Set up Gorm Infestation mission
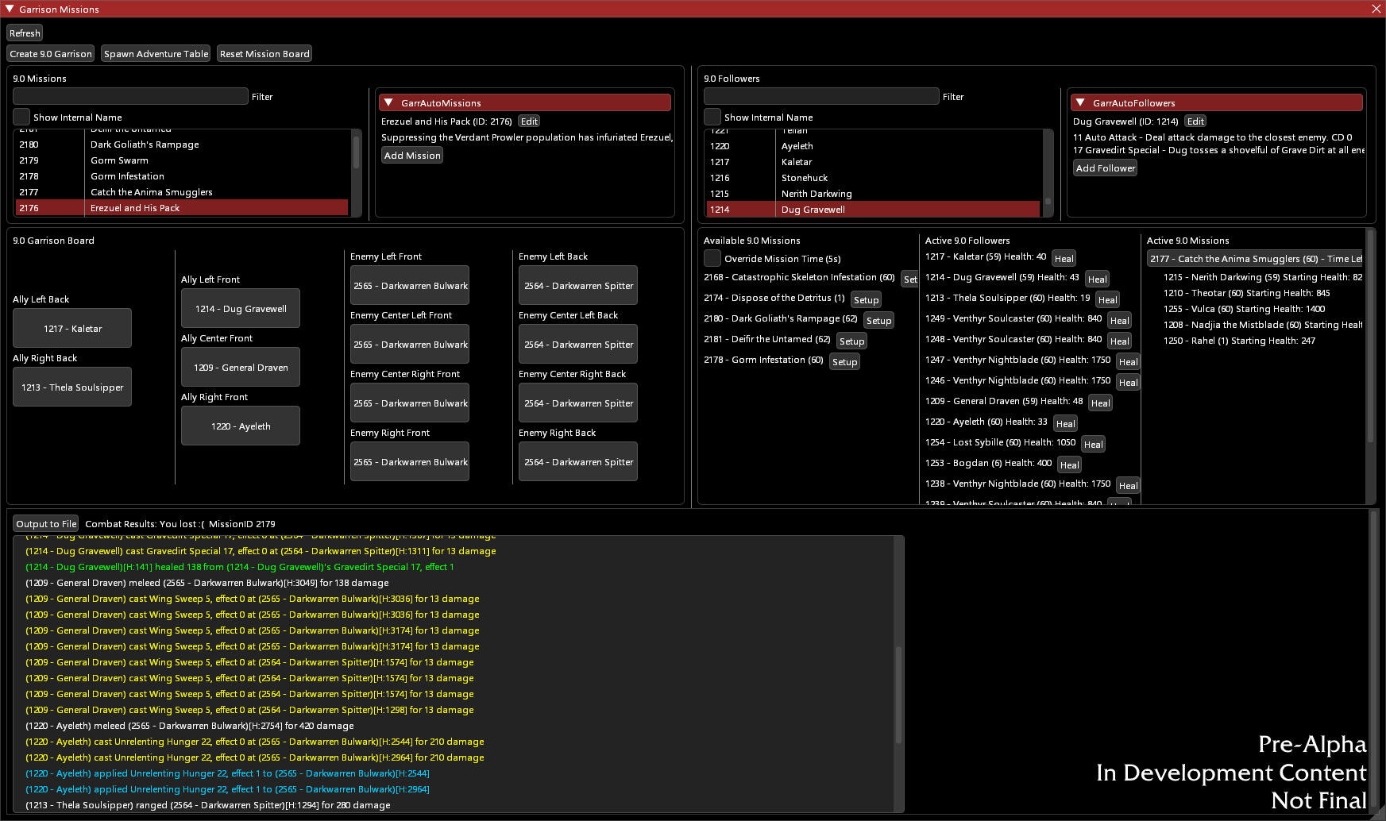This screenshot has height=821, width=1386. (844, 362)
